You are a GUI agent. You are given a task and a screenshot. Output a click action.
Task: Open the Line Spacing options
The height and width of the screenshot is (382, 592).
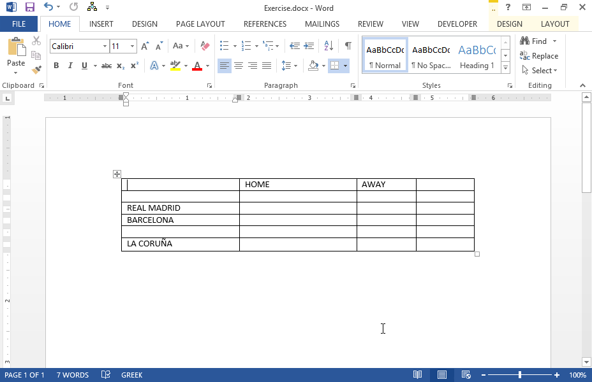pyautogui.click(x=289, y=66)
